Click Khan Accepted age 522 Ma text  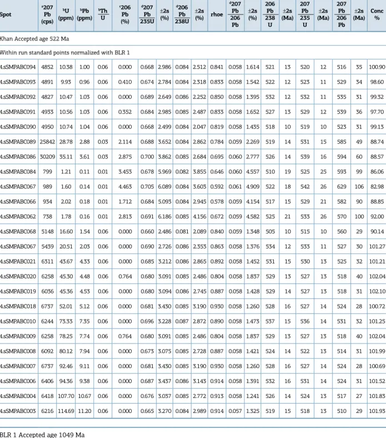pos(34,39)
